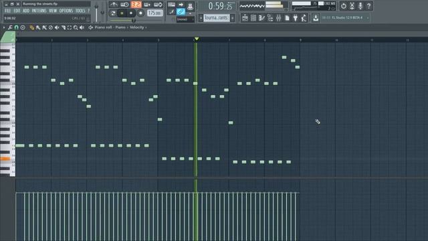Screen dimensions: 428x241
Task: Open the EDIT menu
Action: (17, 11)
